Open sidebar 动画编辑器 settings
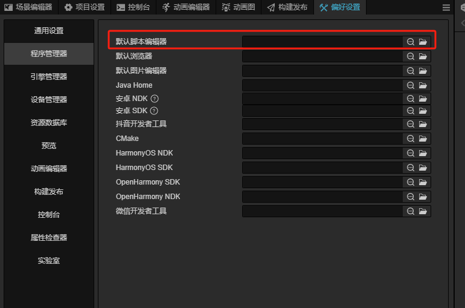The image size is (465, 308). (x=49, y=169)
